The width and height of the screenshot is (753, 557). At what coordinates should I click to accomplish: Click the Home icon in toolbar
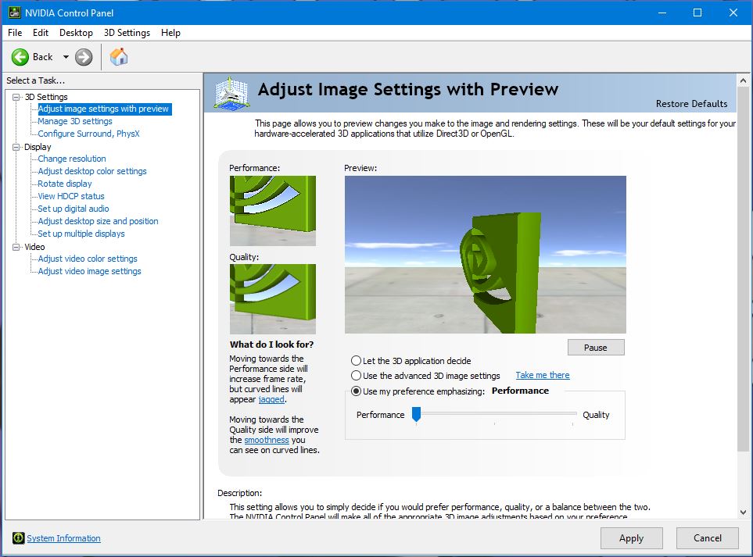pyautogui.click(x=119, y=57)
